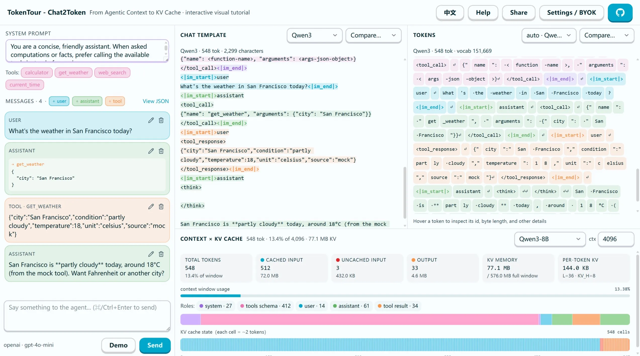Viewport: 640px width, 356px height.
Task: Click the <|im_start|>assistant template line above <think>
Action: tap(212, 178)
